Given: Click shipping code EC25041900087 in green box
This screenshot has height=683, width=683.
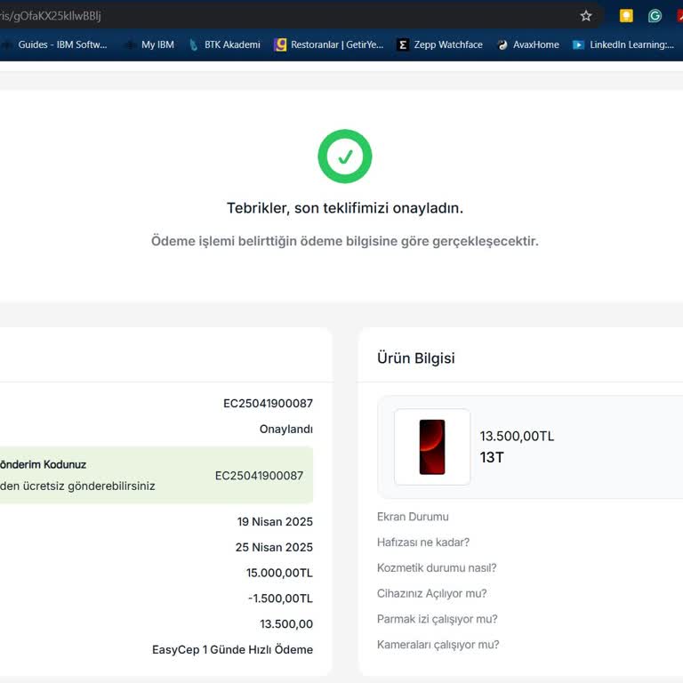Looking at the screenshot, I should pos(259,476).
